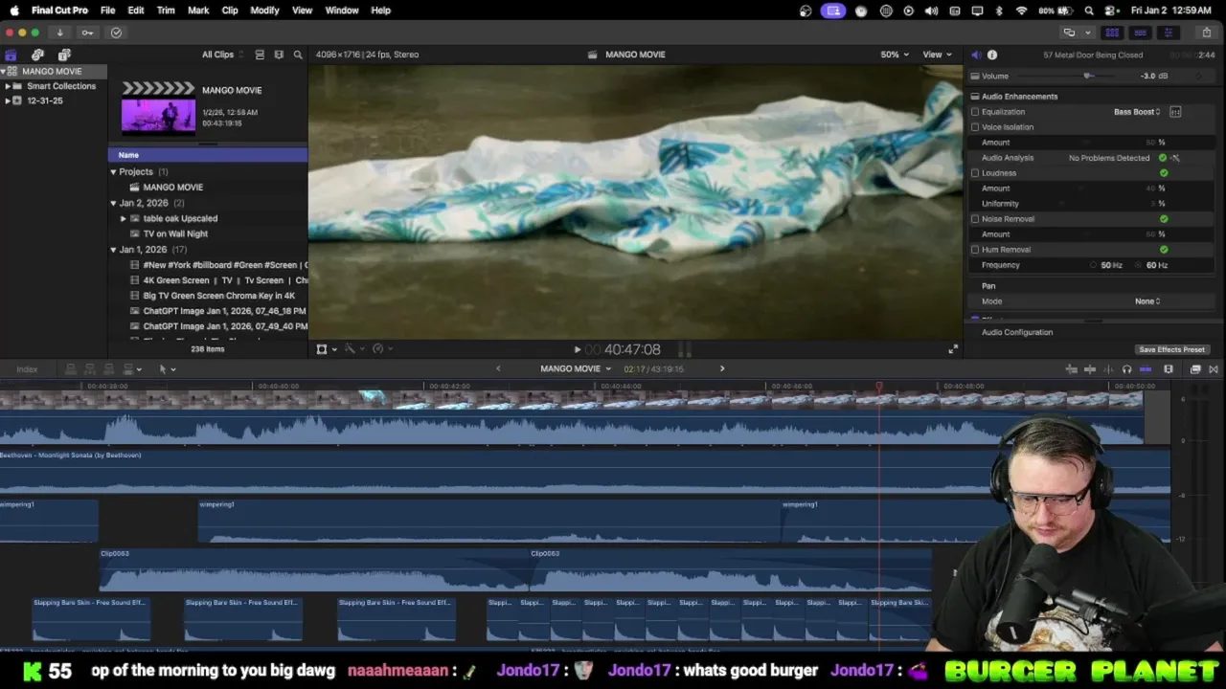1226x689 pixels.
Task: Open the Transform tool icon menu
Action: pyautogui.click(x=326, y=349)
